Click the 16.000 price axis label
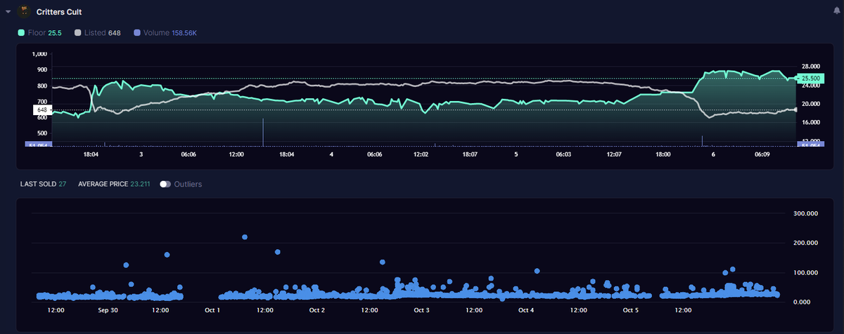 pyautogui.click(x=811, y=122)
